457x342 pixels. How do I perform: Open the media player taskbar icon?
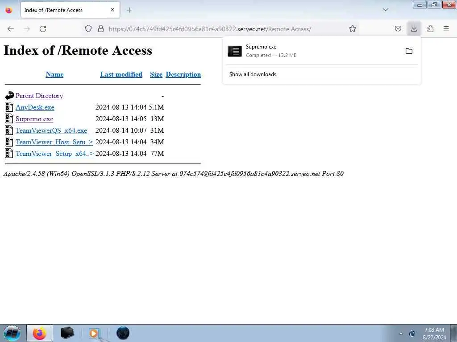click(95, 333)
